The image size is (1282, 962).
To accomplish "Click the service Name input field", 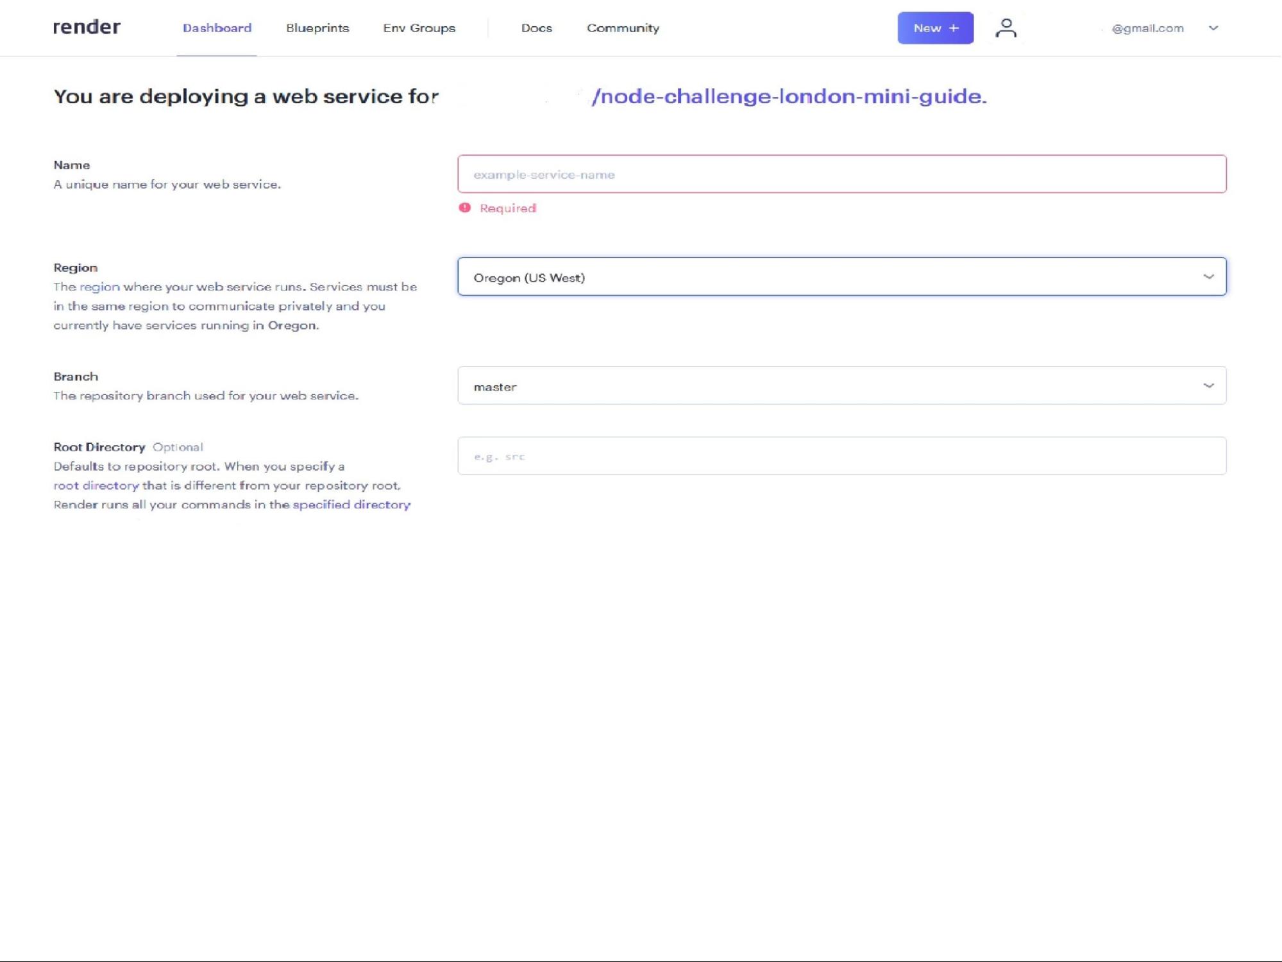I will pyautogui.click(x=841, y=174).
